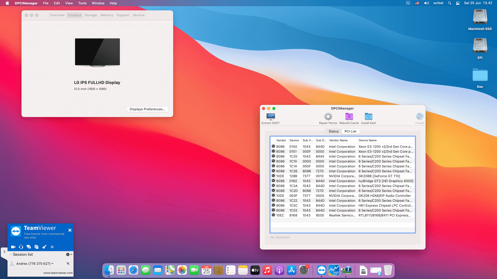Open the Session list gear dropdown
The width and height of the screenshot is (497, 279).
tap(69, 254)
